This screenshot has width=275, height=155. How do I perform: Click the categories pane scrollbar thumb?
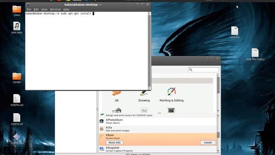[218, 85]
